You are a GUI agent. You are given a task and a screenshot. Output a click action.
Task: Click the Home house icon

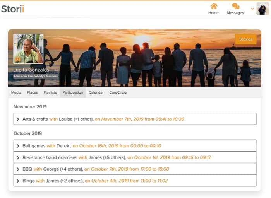(213, 6)
